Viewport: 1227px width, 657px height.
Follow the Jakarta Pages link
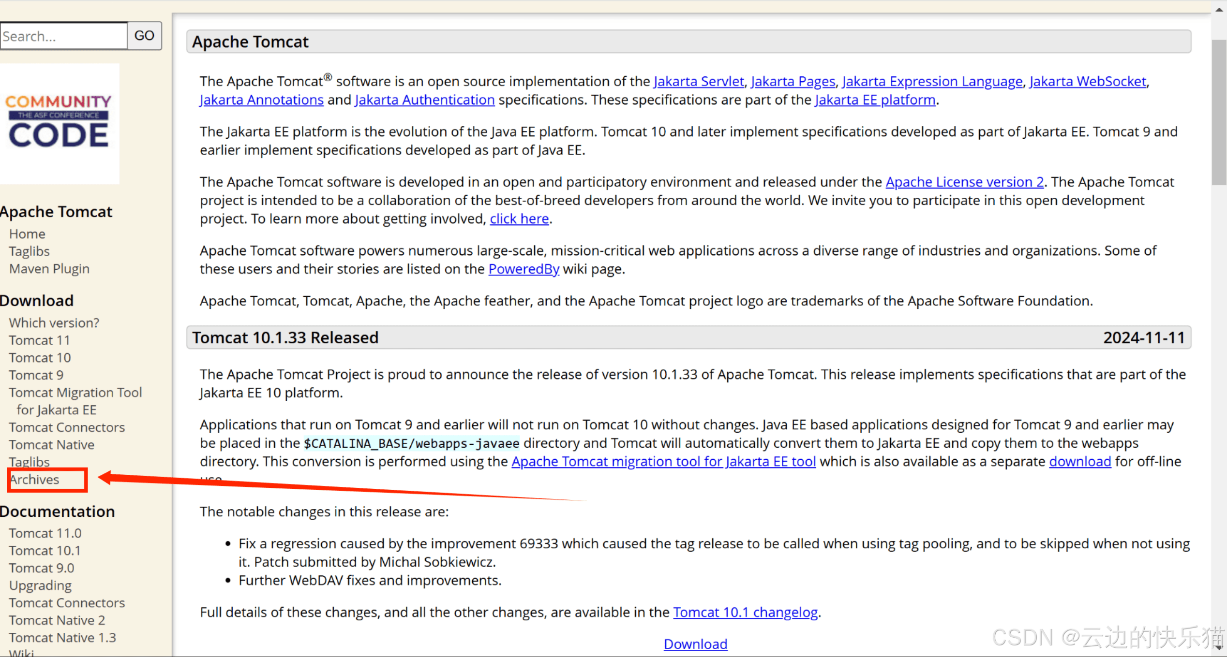pos(793,81)
